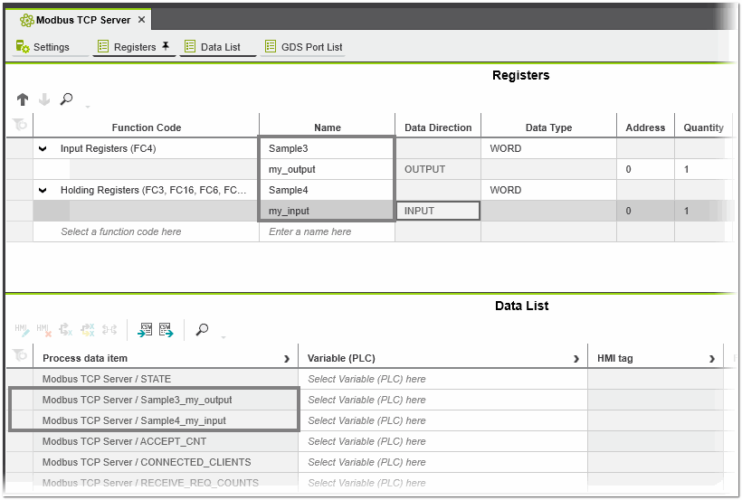Select Variable (PLC) for Sample3_my_output row
Viewport: 742px width, 500px height.
pos(366,400)
